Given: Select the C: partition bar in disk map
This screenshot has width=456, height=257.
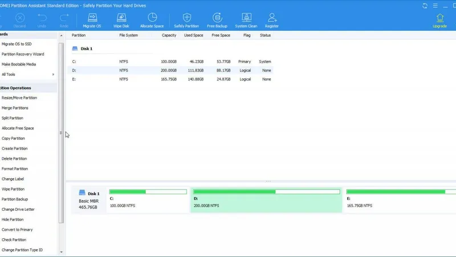Looking at the screenshot, I should pyautogui.click(x=148, y=200).
